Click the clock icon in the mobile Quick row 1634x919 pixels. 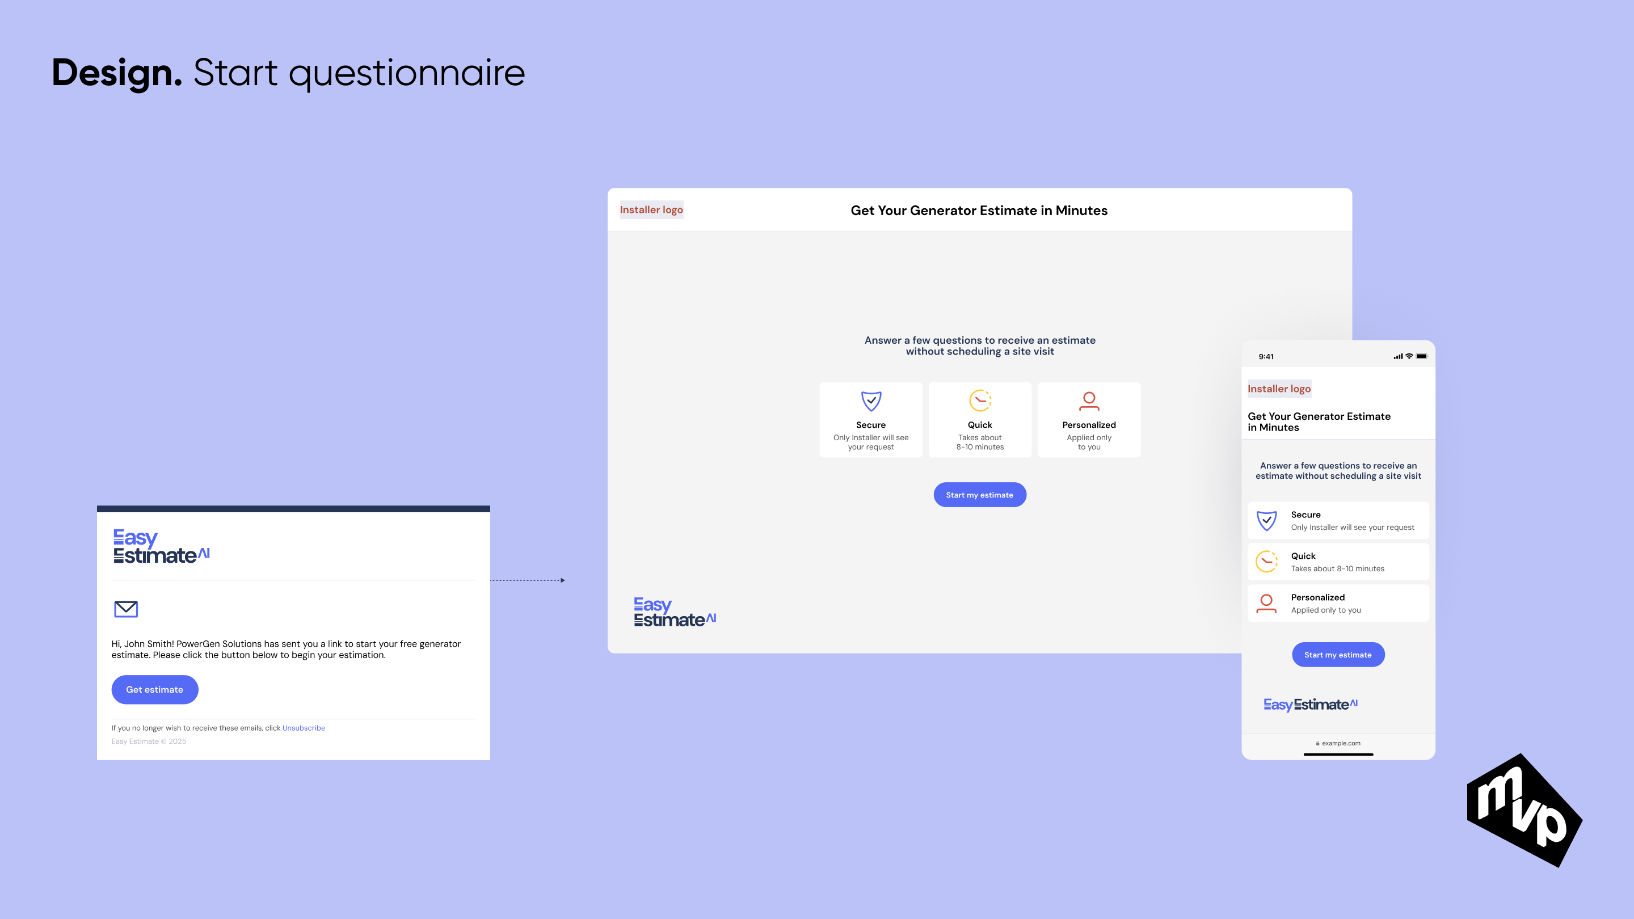click(1267, 561)
